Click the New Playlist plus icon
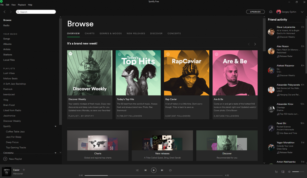This screenshot has height=178, width=307. pos(5,159)
